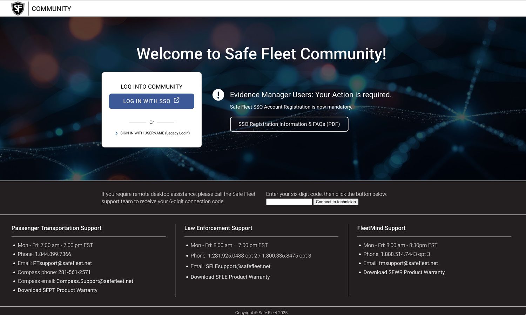Click Enter your six-digit code instruction

coord(327,194)
